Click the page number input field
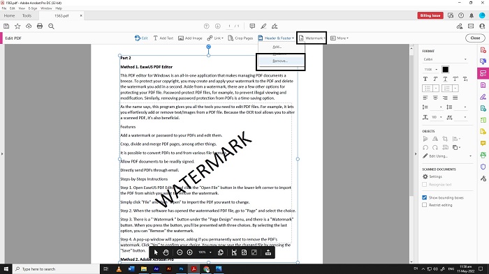This screenshot has height=274, width=489. [x=230, y=26]
